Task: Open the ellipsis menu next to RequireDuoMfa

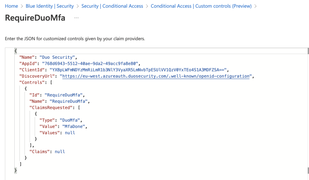Action: click(76, 18)
